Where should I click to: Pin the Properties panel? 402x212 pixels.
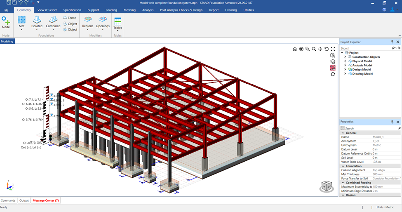392,122
